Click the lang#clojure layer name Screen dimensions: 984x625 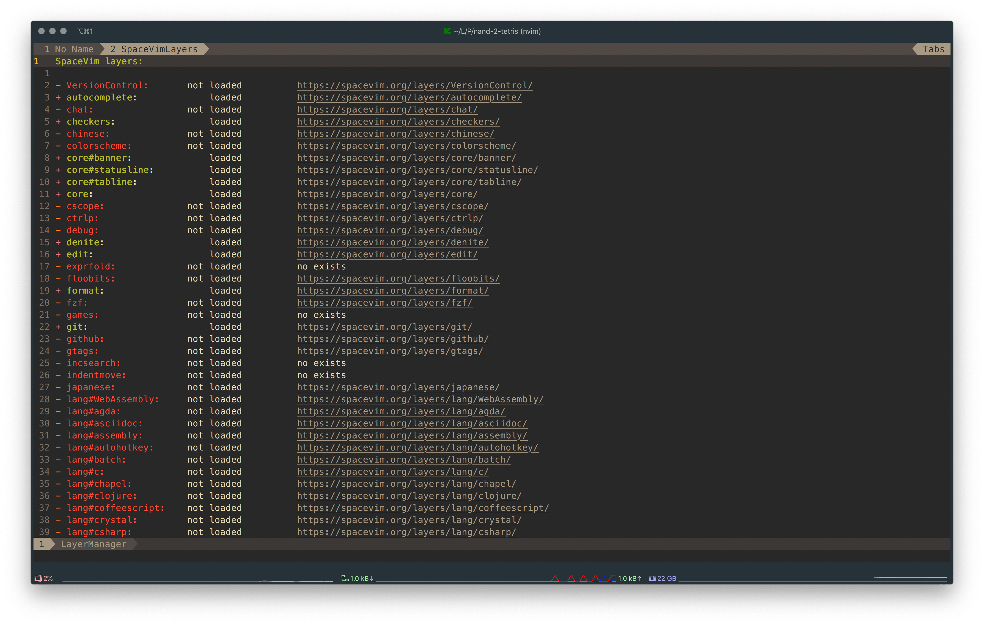click(x=102, y=496)
